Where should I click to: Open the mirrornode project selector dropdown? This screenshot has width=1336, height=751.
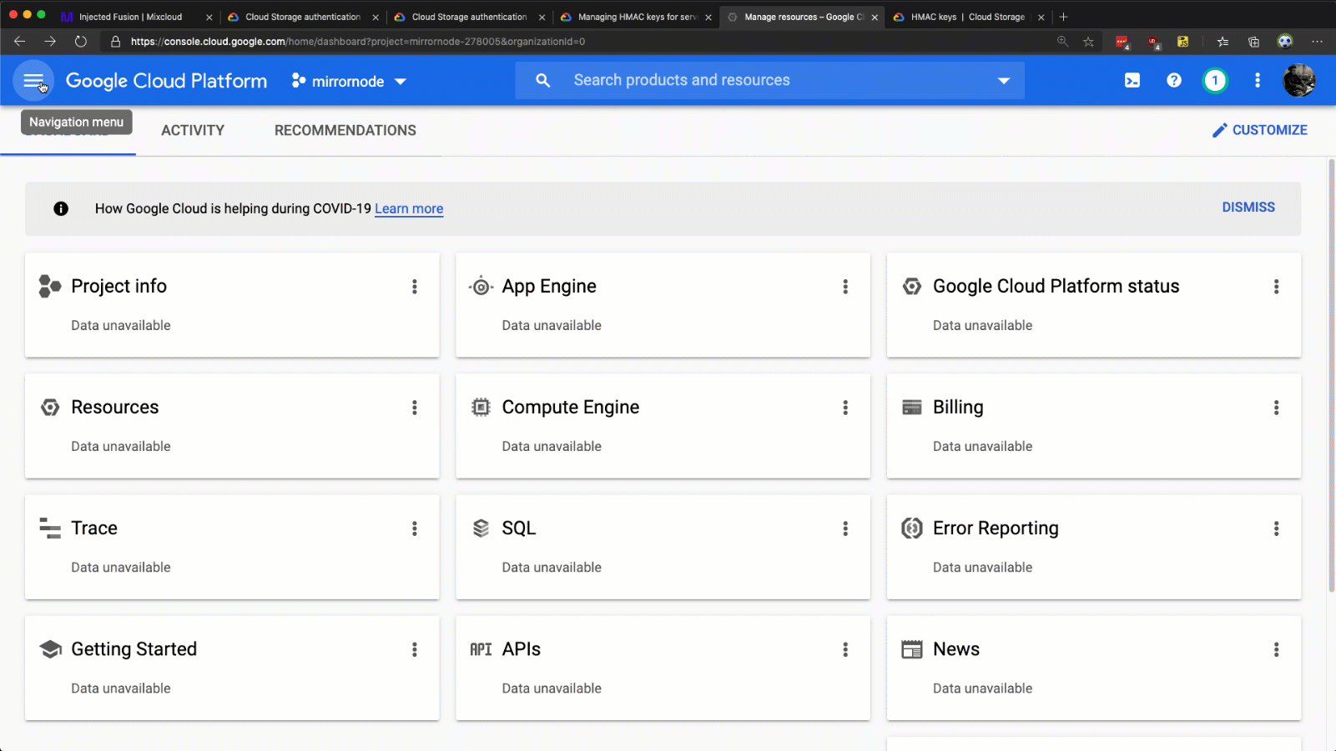pos(349,81)
